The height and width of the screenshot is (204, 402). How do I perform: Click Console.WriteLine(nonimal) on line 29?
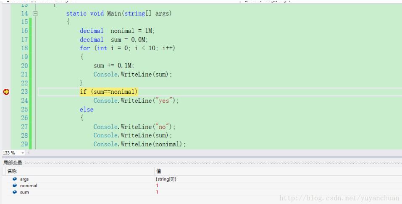pos(139,144)
